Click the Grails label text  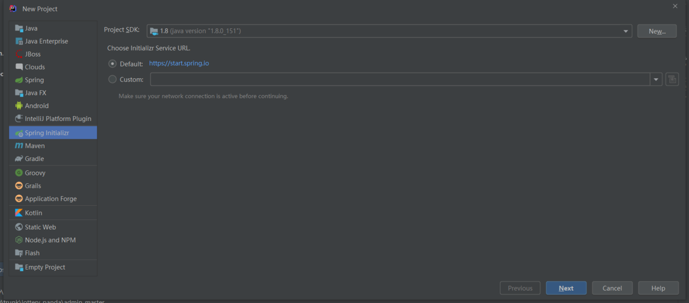coord(33,186)
